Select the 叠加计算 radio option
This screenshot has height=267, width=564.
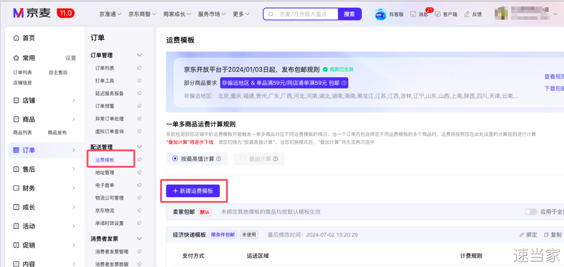tap(243, 159)
